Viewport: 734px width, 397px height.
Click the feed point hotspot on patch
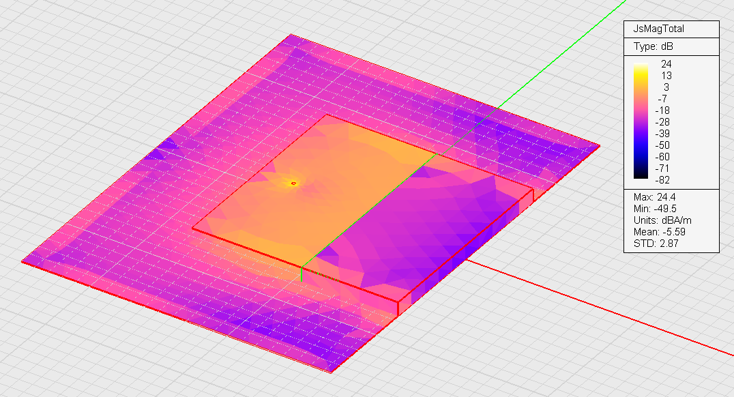pyautogui.click(x=293, y=183)
